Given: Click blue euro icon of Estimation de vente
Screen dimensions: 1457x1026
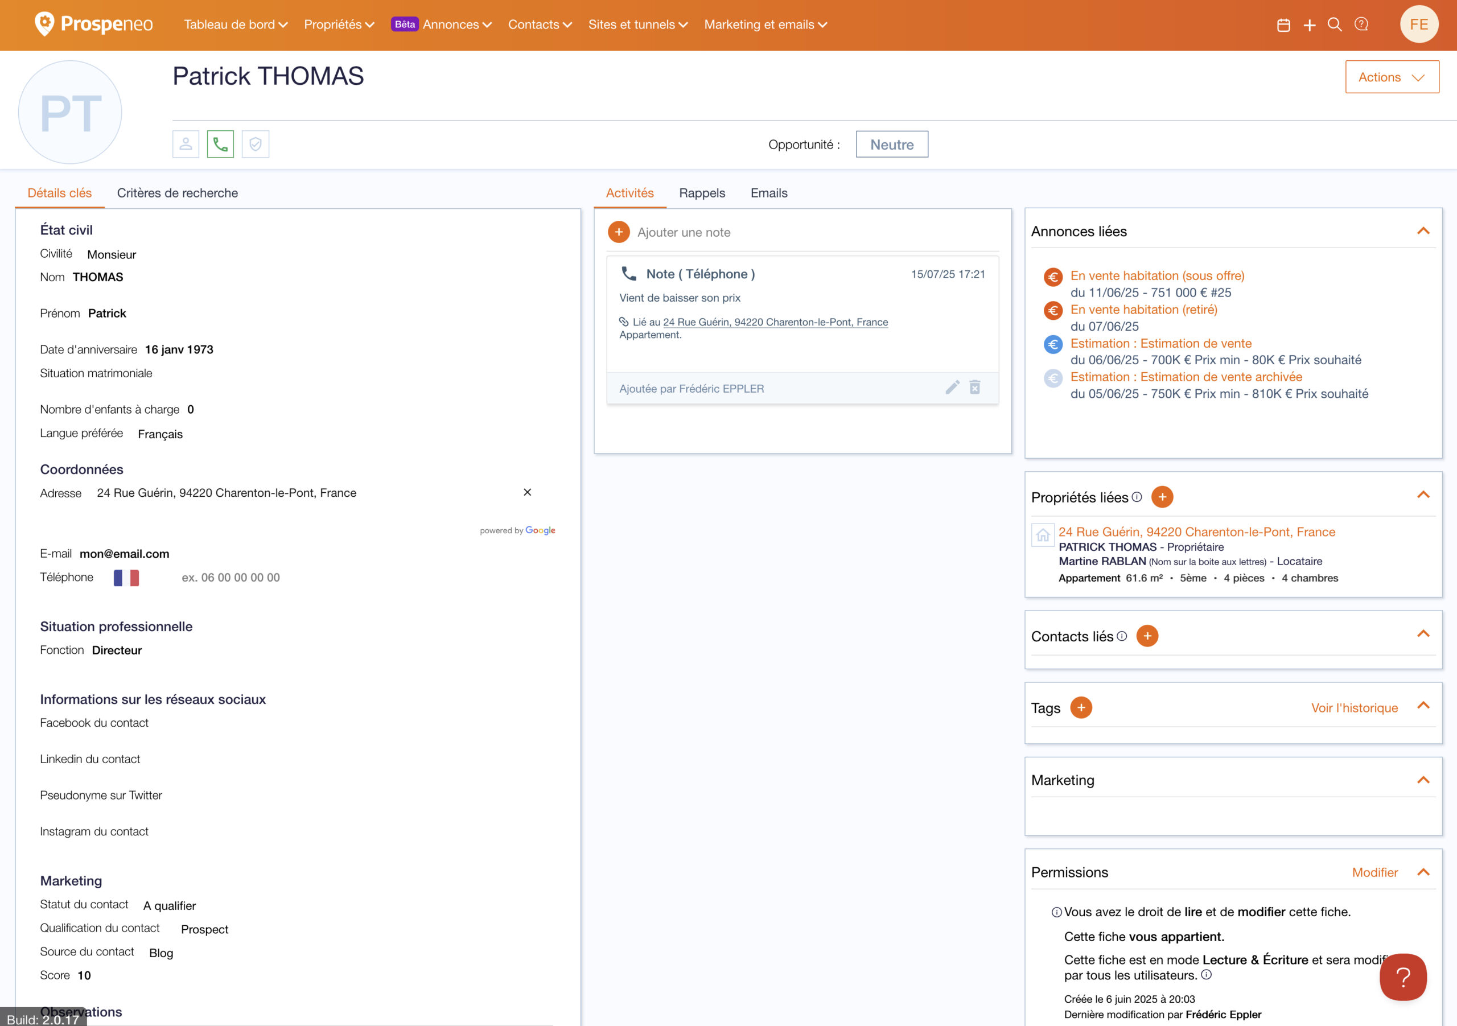Looking at the screenshot, I should pos(1053,344).
